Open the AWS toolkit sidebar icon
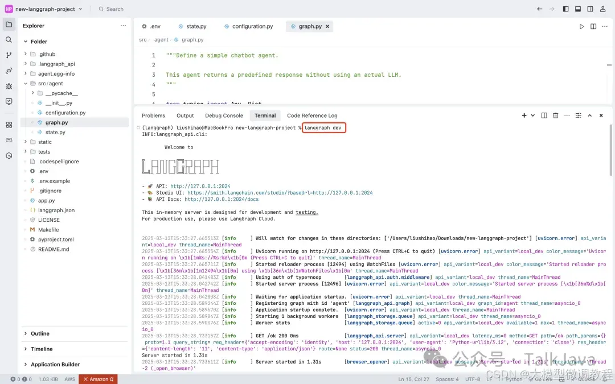Viewport: 615px width, 384px height. (9, 140)
